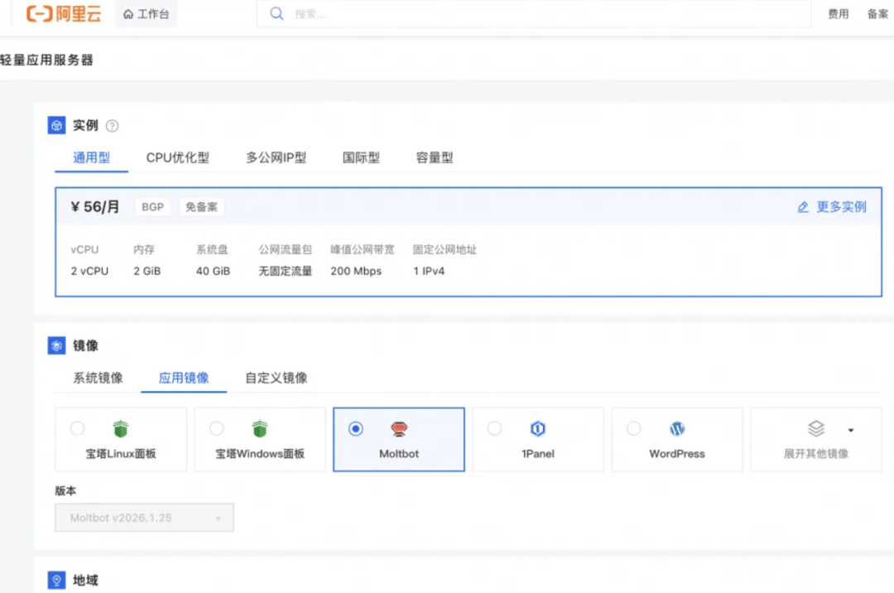
Task: Click the red Moltbot image icon
Action: tap(399, 429)
